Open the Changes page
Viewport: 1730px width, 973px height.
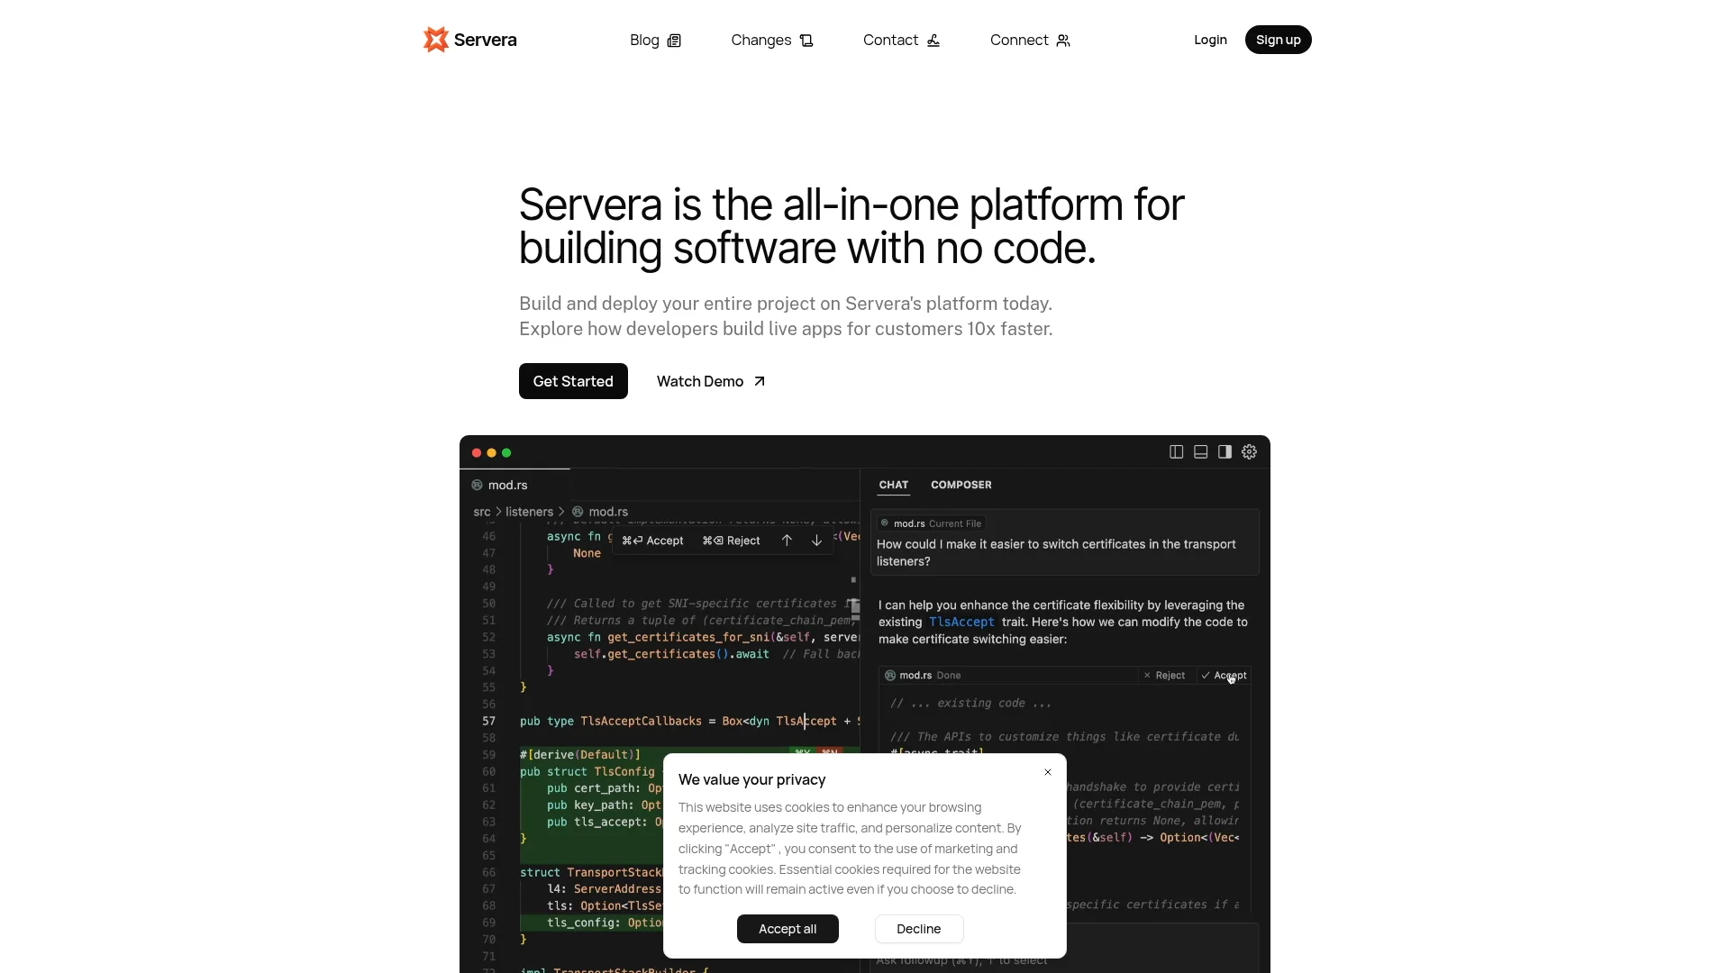point(772,40)
